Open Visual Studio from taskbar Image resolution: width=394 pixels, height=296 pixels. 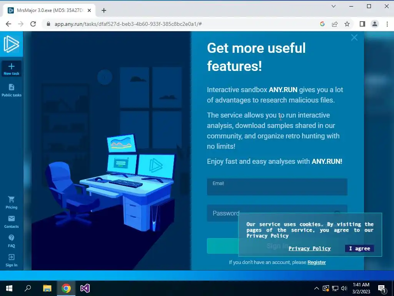(85, 288)
